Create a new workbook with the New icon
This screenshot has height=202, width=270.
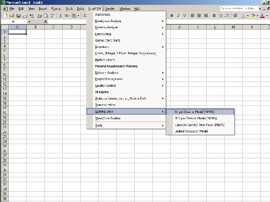[5, 16]
